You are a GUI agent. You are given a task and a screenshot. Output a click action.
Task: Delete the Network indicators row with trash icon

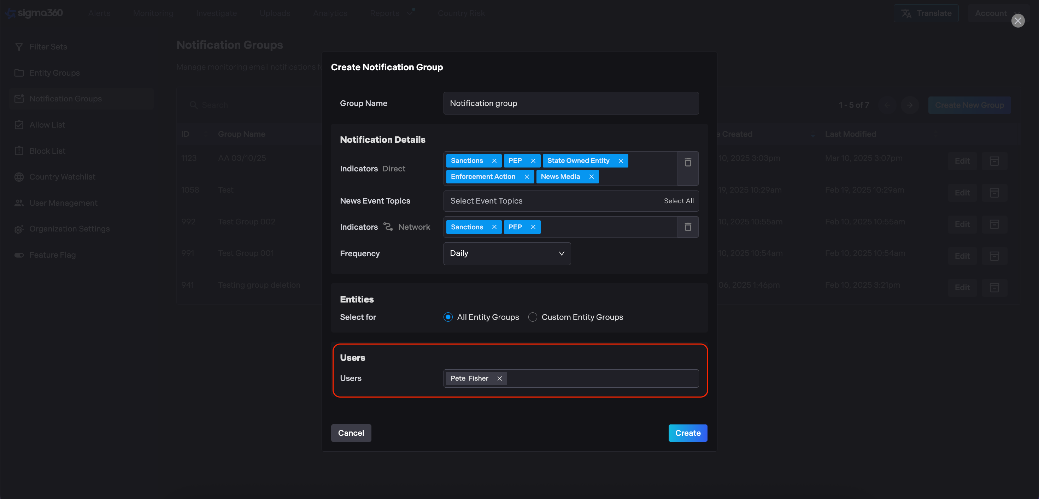tap(688, 227)
